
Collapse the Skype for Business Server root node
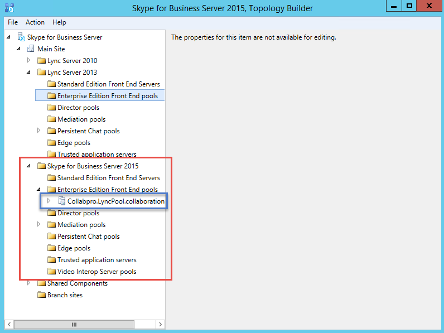tap(9, 37)
